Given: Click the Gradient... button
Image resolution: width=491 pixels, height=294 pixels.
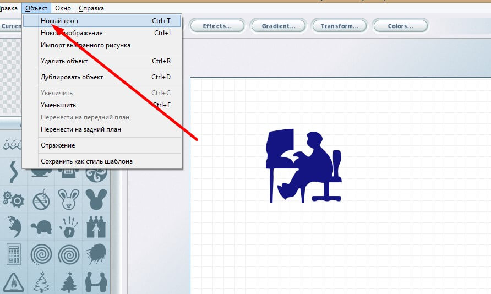Looking at the screenshot, I should [x=279, y=26].
